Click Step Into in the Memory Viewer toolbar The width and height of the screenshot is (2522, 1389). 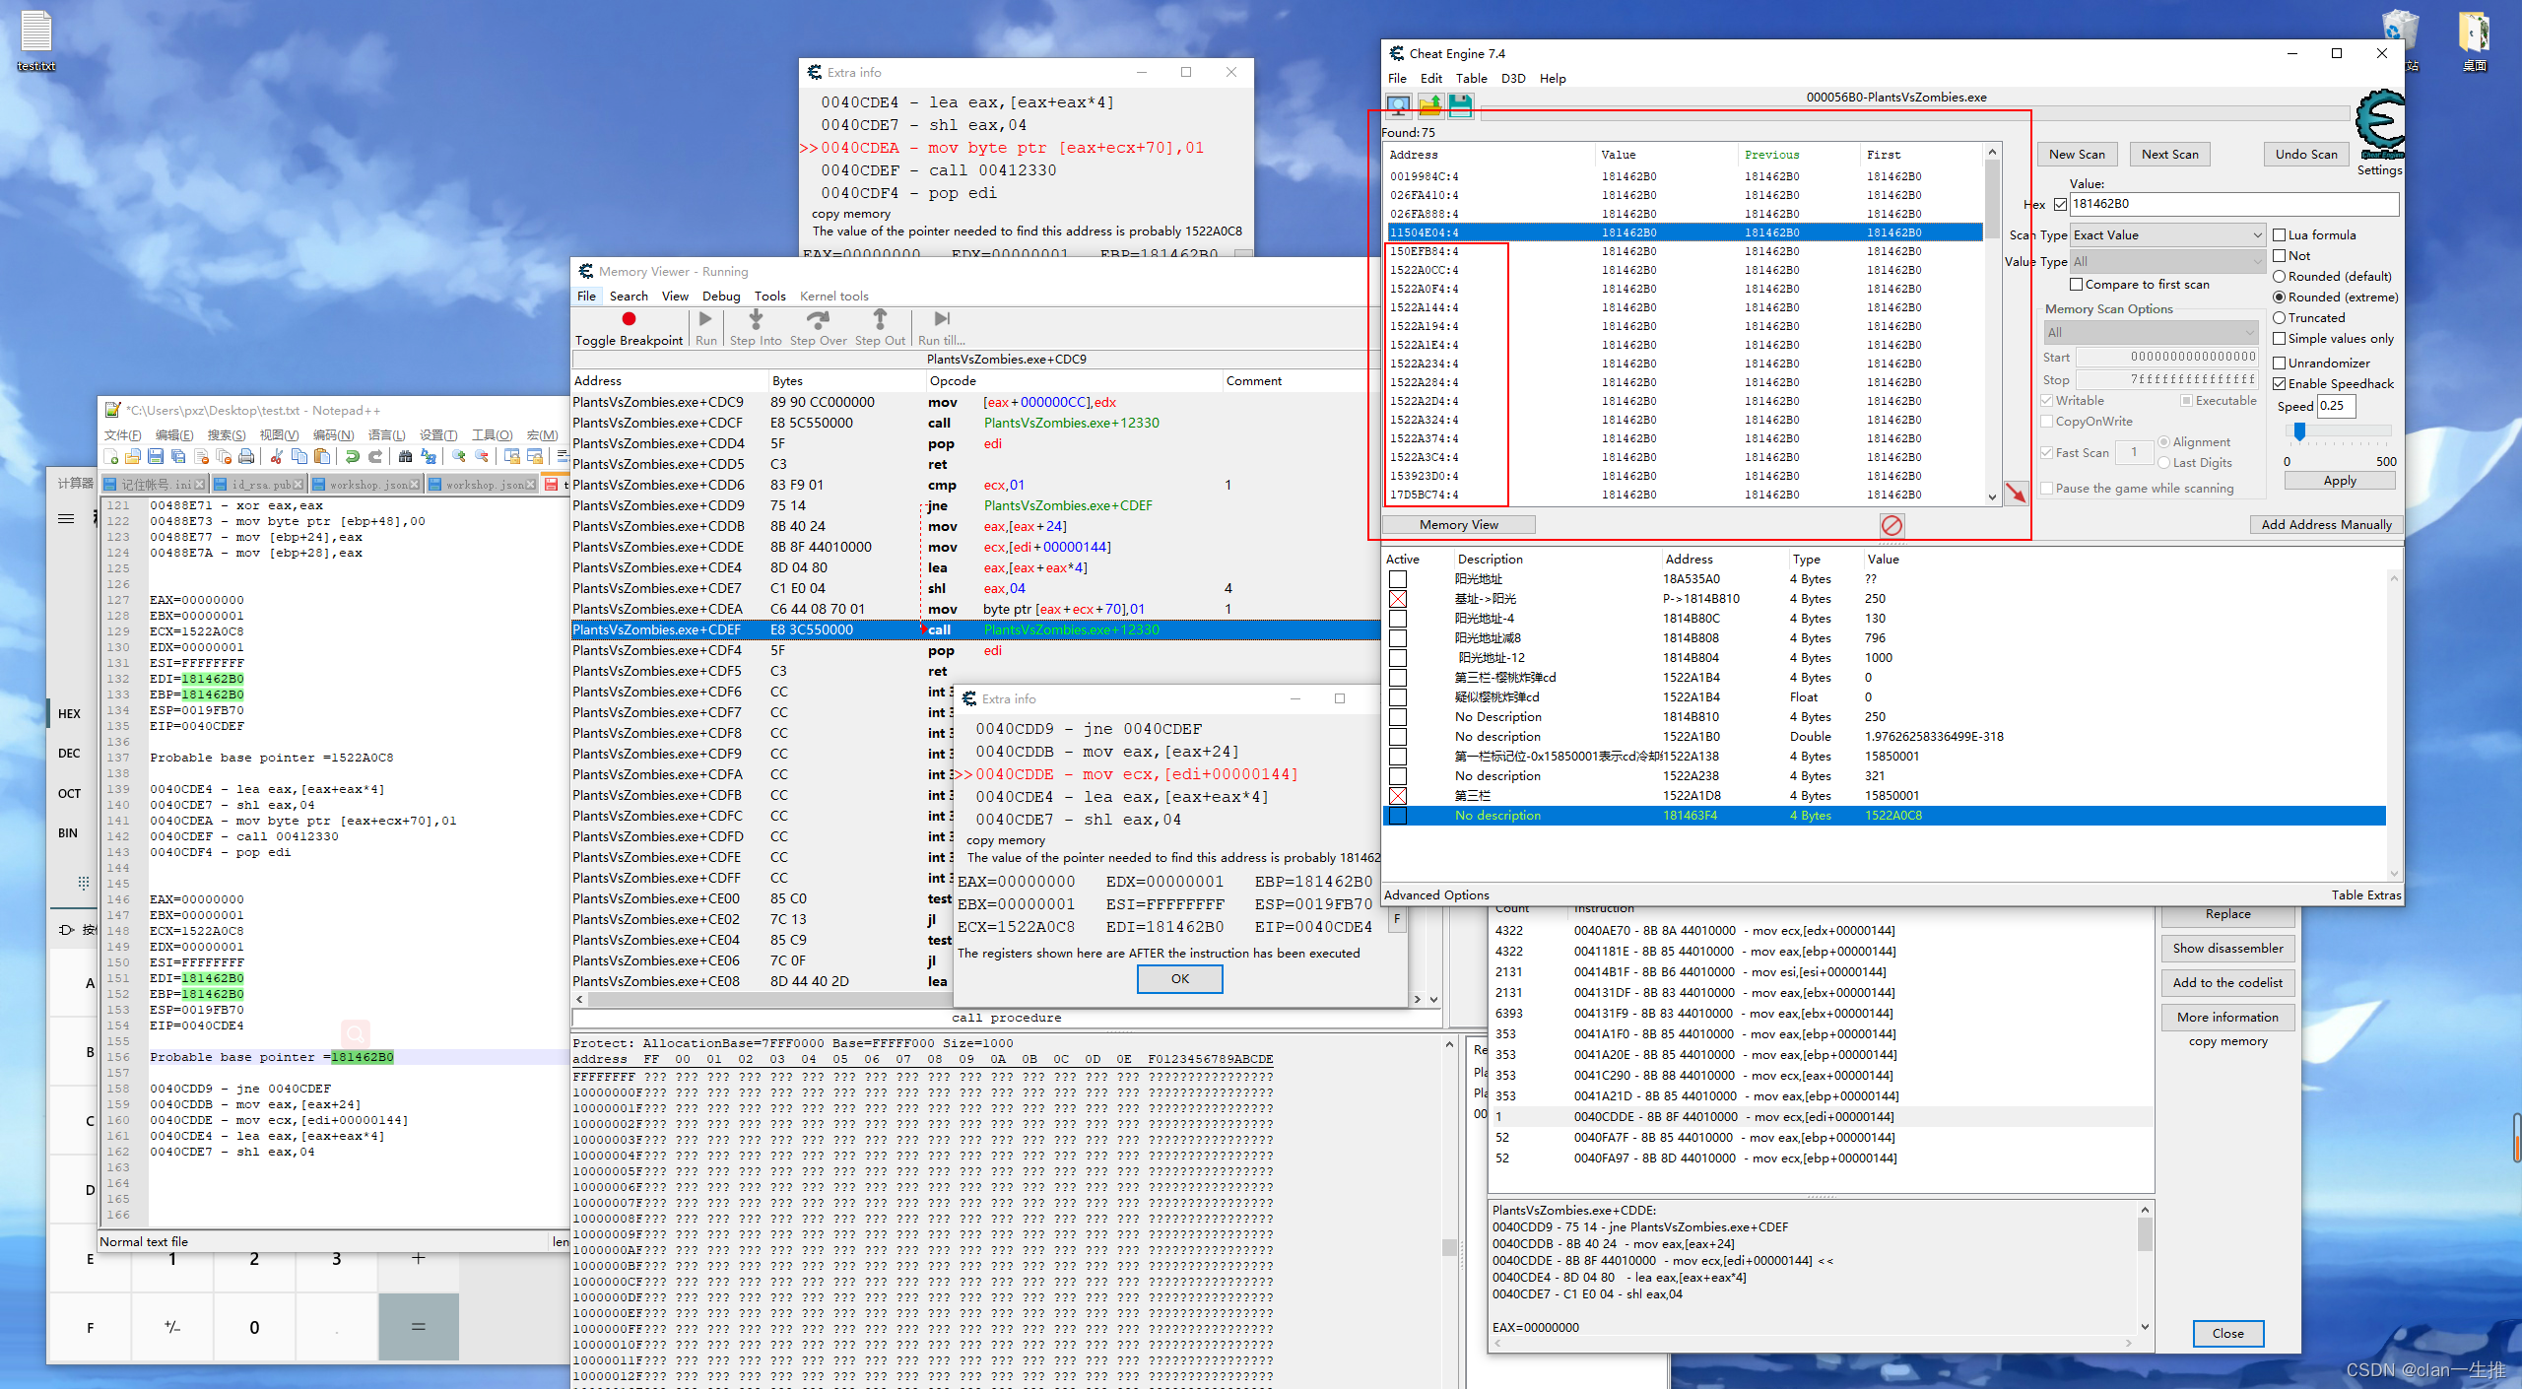tap(756, 328)
